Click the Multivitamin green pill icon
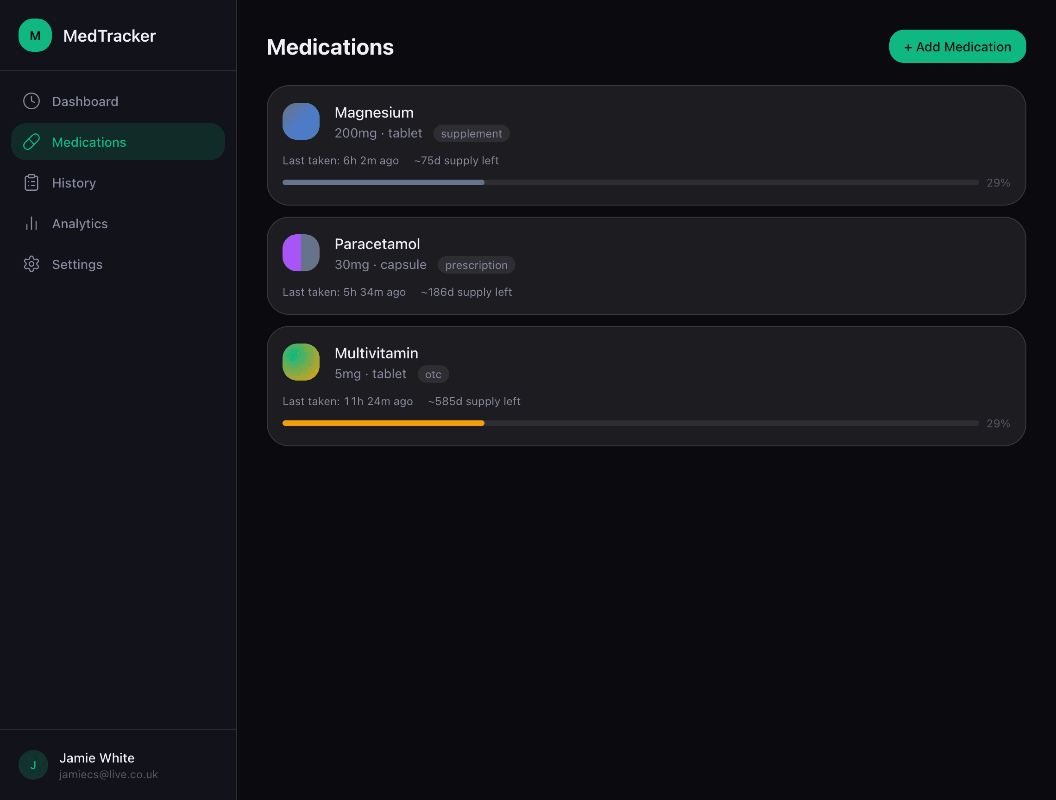This screenshot has width=1056, height=800. pyautogui.click(x=301, y=362)
